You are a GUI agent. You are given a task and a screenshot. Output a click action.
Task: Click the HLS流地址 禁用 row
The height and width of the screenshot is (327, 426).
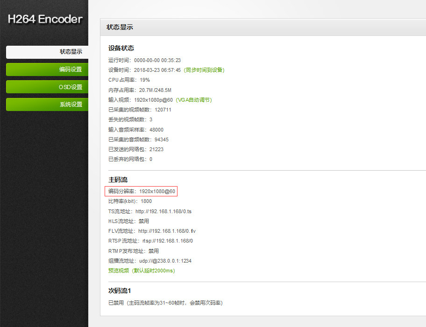pyautogui.click(x=128, y=221)
